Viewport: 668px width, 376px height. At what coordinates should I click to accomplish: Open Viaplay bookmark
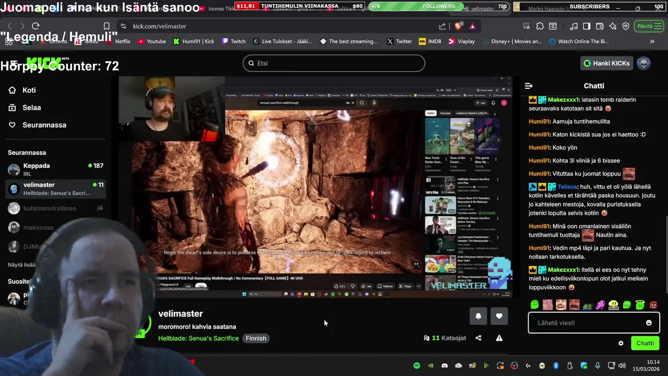(462, 41)
